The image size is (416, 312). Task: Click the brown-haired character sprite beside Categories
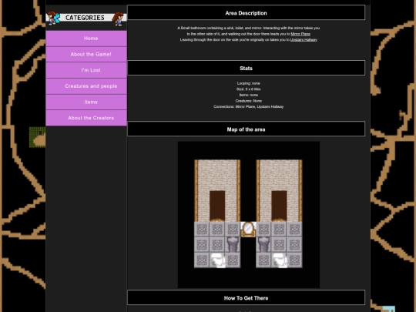click(118, 18)
